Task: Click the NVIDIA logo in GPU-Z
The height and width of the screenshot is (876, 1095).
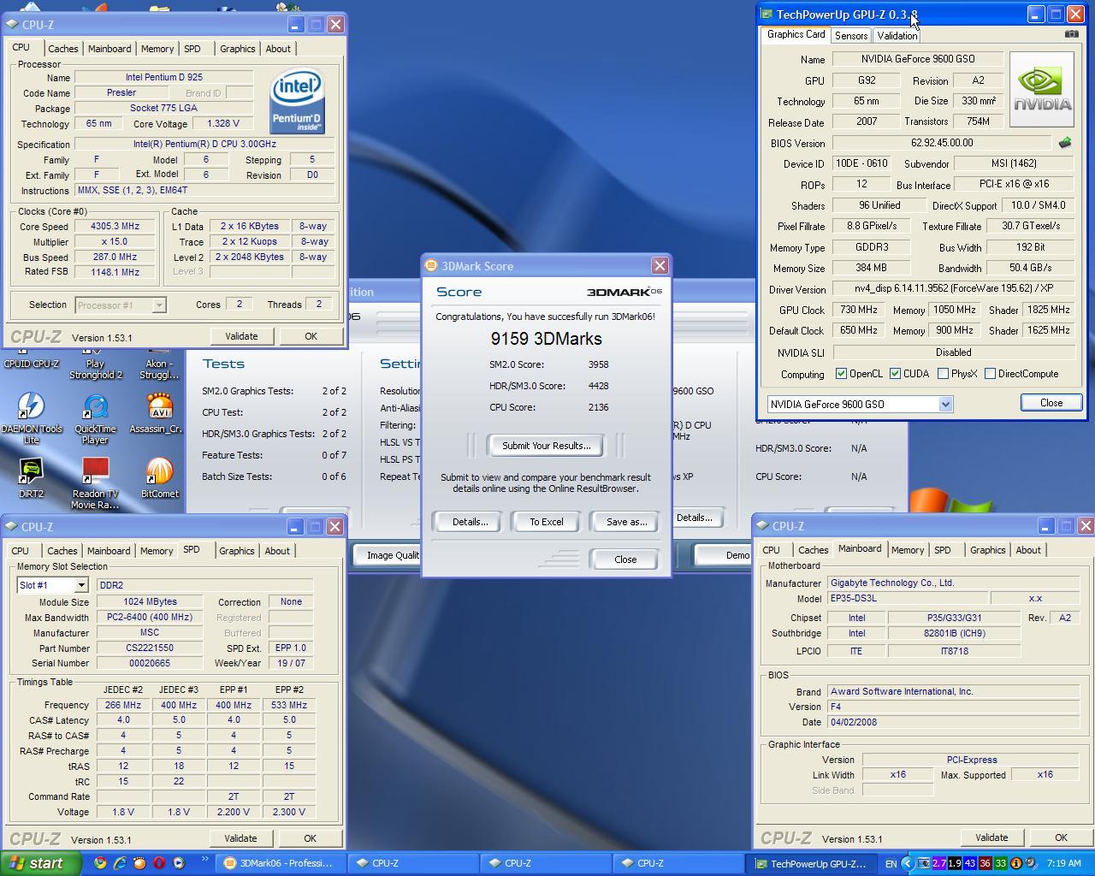Action: pyautogui.click(x=1041, y=89)
